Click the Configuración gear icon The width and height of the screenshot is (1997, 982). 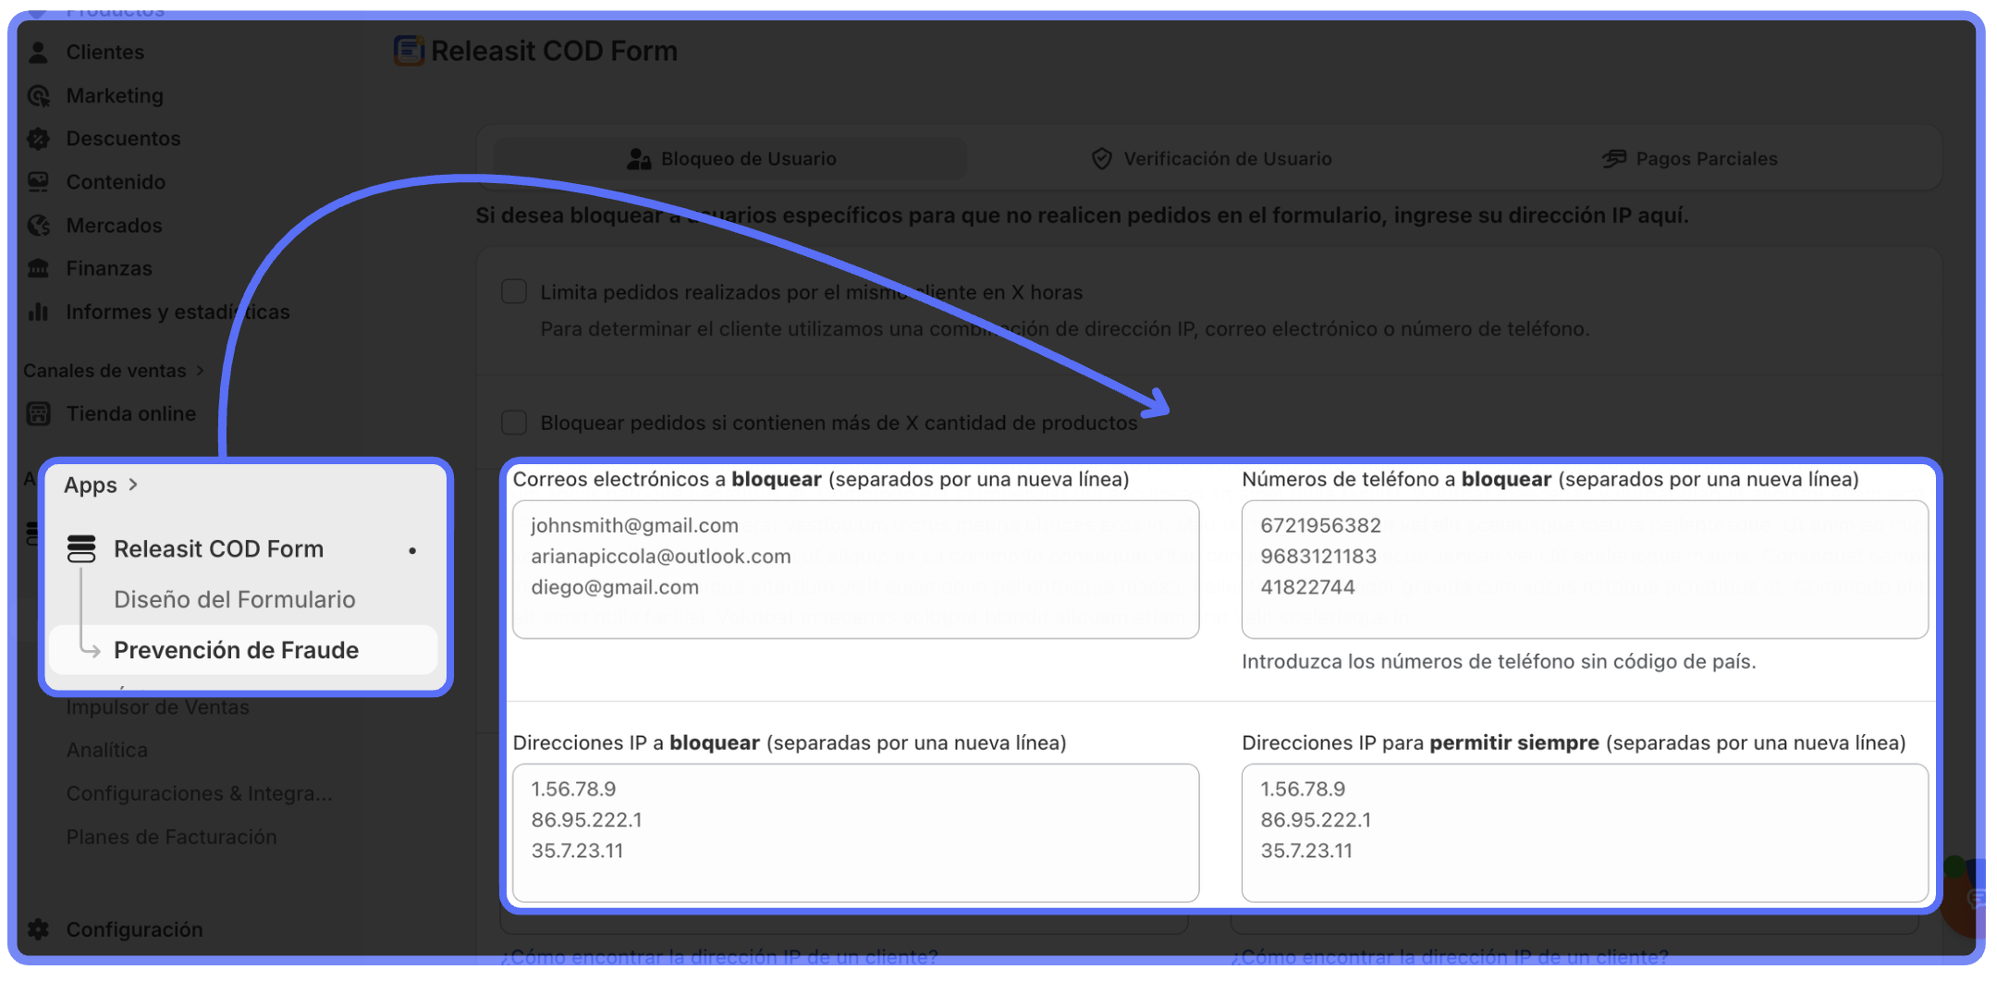click(x=38, y=929)
